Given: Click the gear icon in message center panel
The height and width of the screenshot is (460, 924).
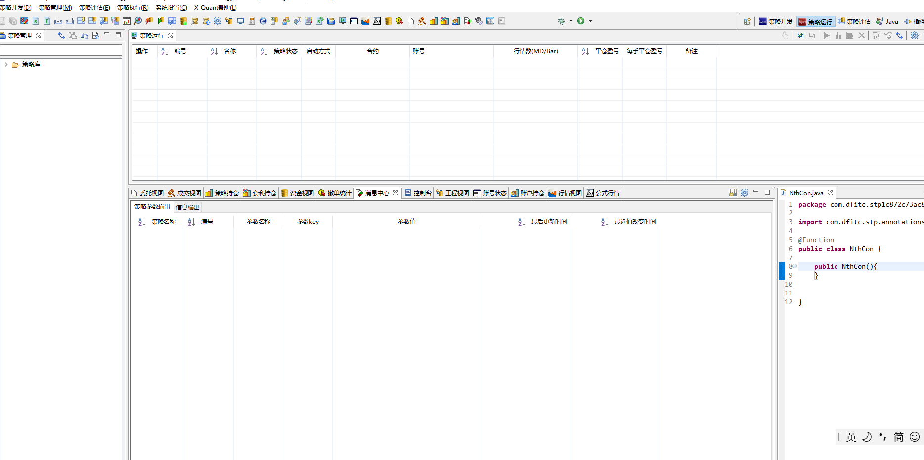Looking at the screenshot, I should pyautogui.click(x=745, y=193).
